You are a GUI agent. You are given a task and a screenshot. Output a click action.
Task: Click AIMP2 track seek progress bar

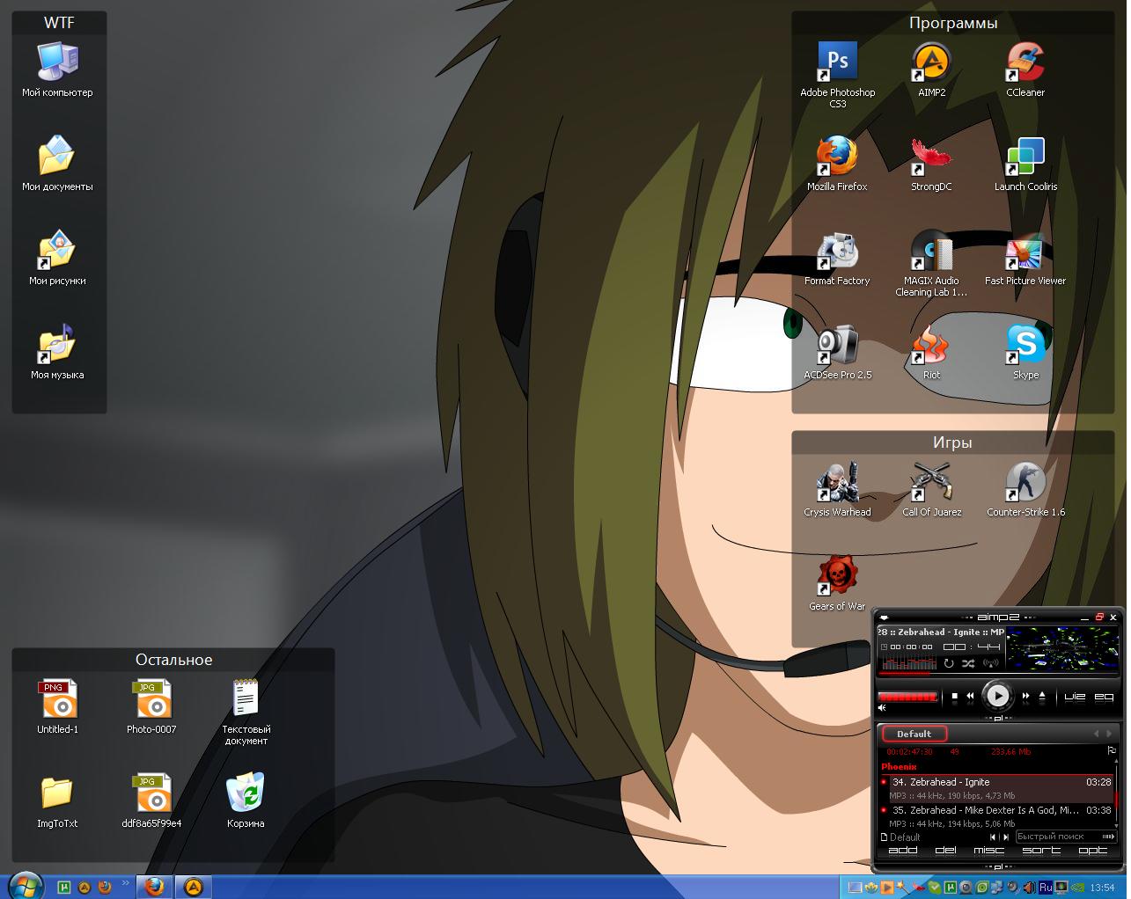tap(998, 673)
